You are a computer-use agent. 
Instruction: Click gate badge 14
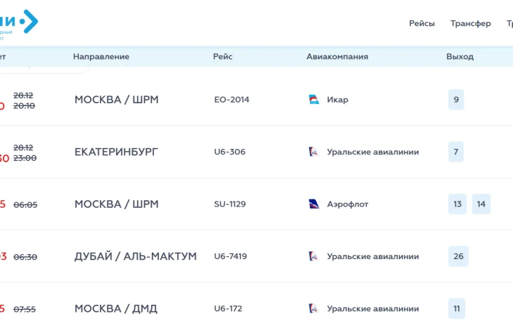coord(481,204)
